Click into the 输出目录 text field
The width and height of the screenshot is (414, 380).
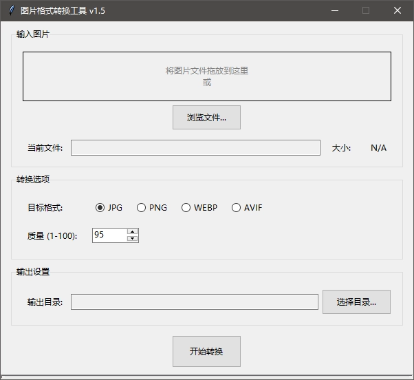point(195,302)
